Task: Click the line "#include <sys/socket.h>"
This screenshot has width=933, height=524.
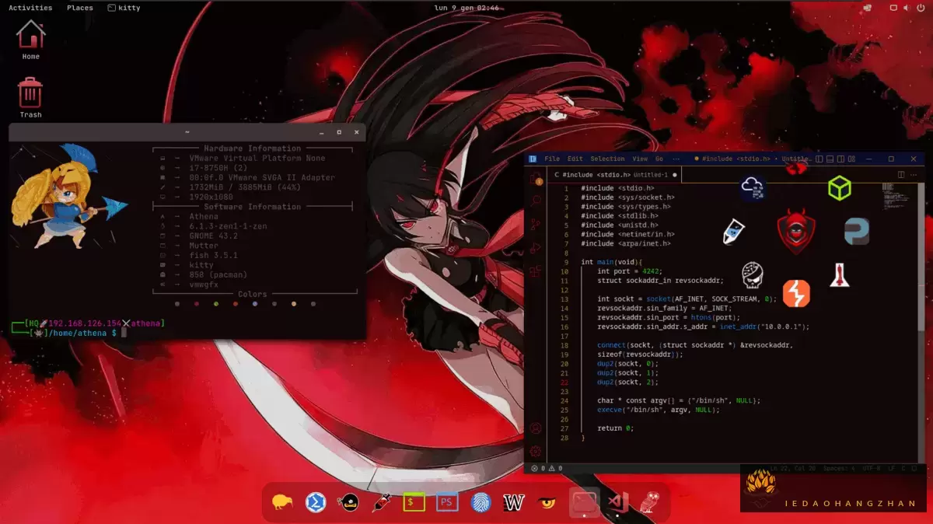Action: pos(627,197)
